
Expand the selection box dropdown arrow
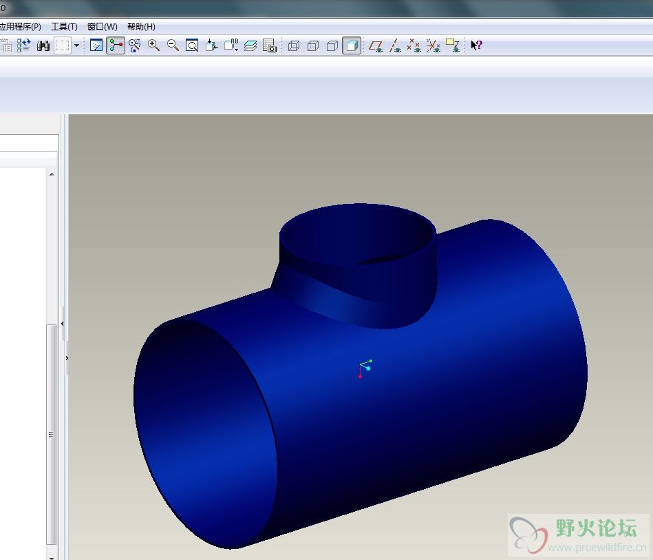pos(76,45)
